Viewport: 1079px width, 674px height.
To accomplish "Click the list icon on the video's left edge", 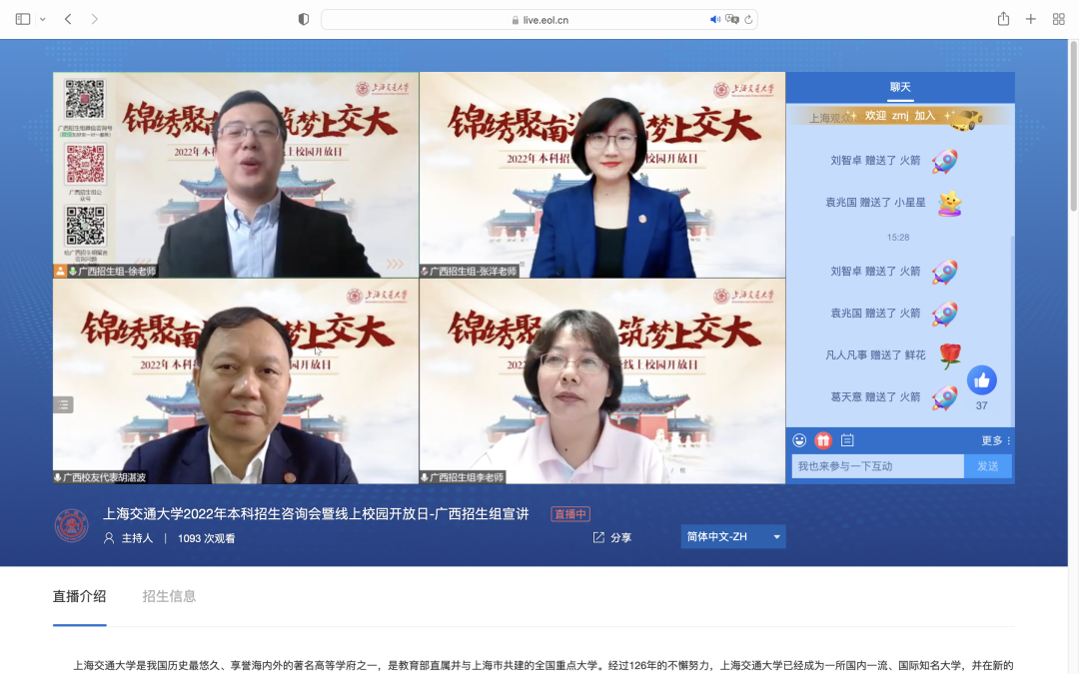I will [62, 404].
